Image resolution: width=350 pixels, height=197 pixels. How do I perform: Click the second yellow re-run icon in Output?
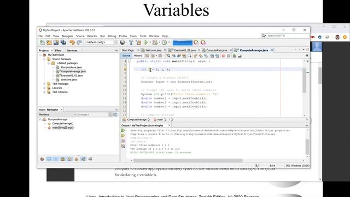point(123,136)
